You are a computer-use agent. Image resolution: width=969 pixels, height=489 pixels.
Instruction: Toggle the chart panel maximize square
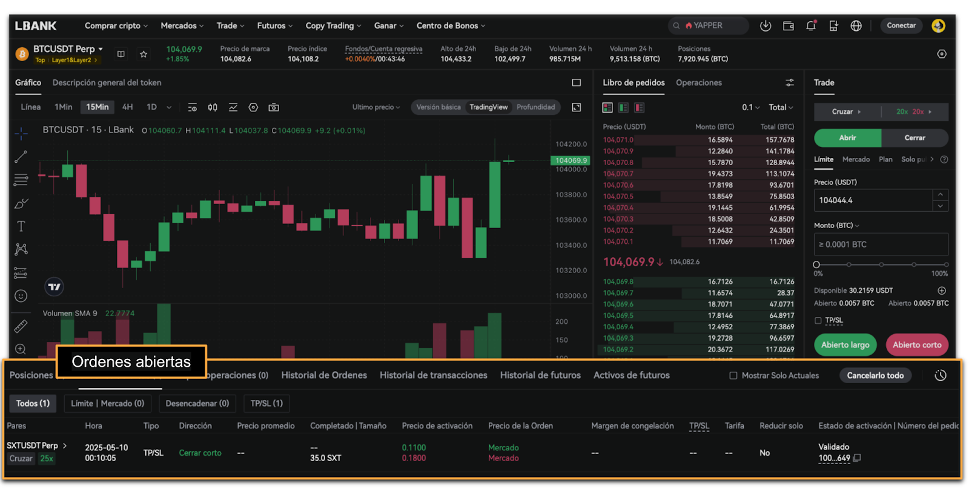click(577, 82)
